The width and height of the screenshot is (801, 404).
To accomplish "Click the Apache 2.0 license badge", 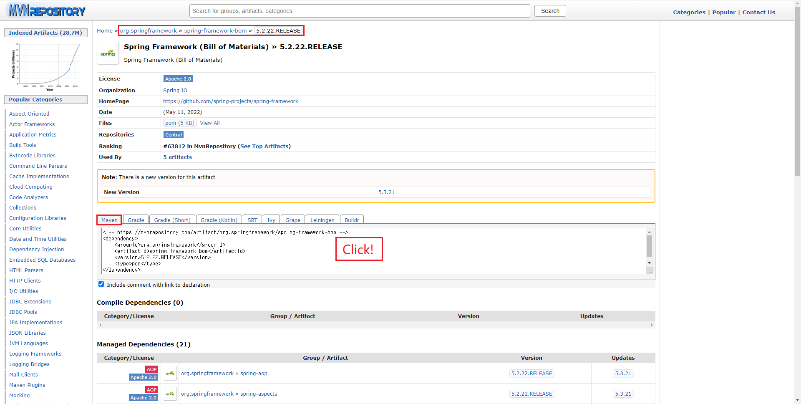I will tap(178, 79).
